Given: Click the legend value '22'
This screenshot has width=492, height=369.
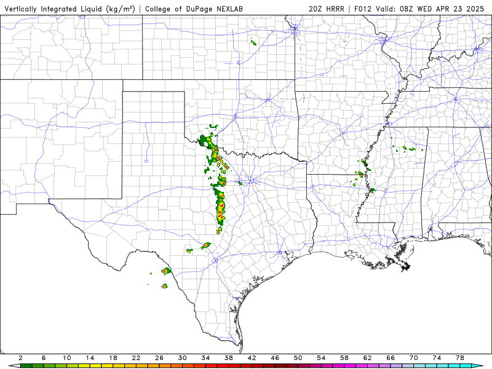Looking at the screenshot, I should [136, 358].
